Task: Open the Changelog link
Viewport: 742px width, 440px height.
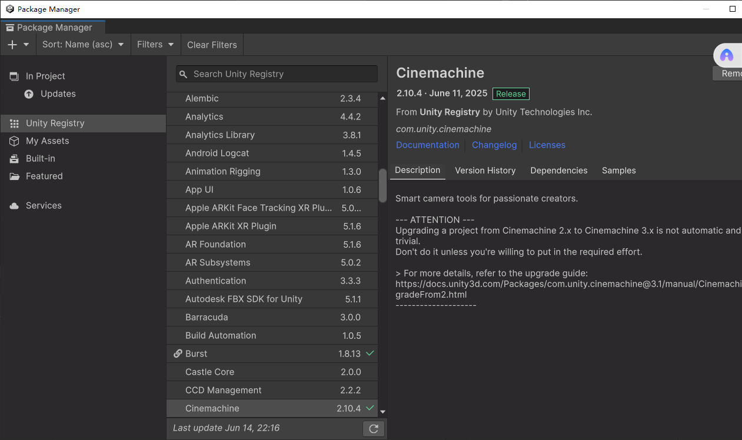Action: 494,145
